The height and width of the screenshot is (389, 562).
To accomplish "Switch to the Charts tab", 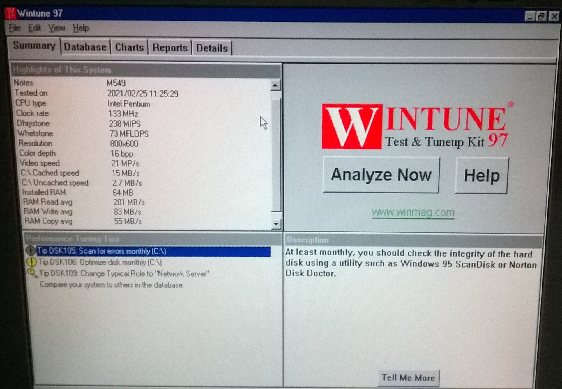I will 129,47.
